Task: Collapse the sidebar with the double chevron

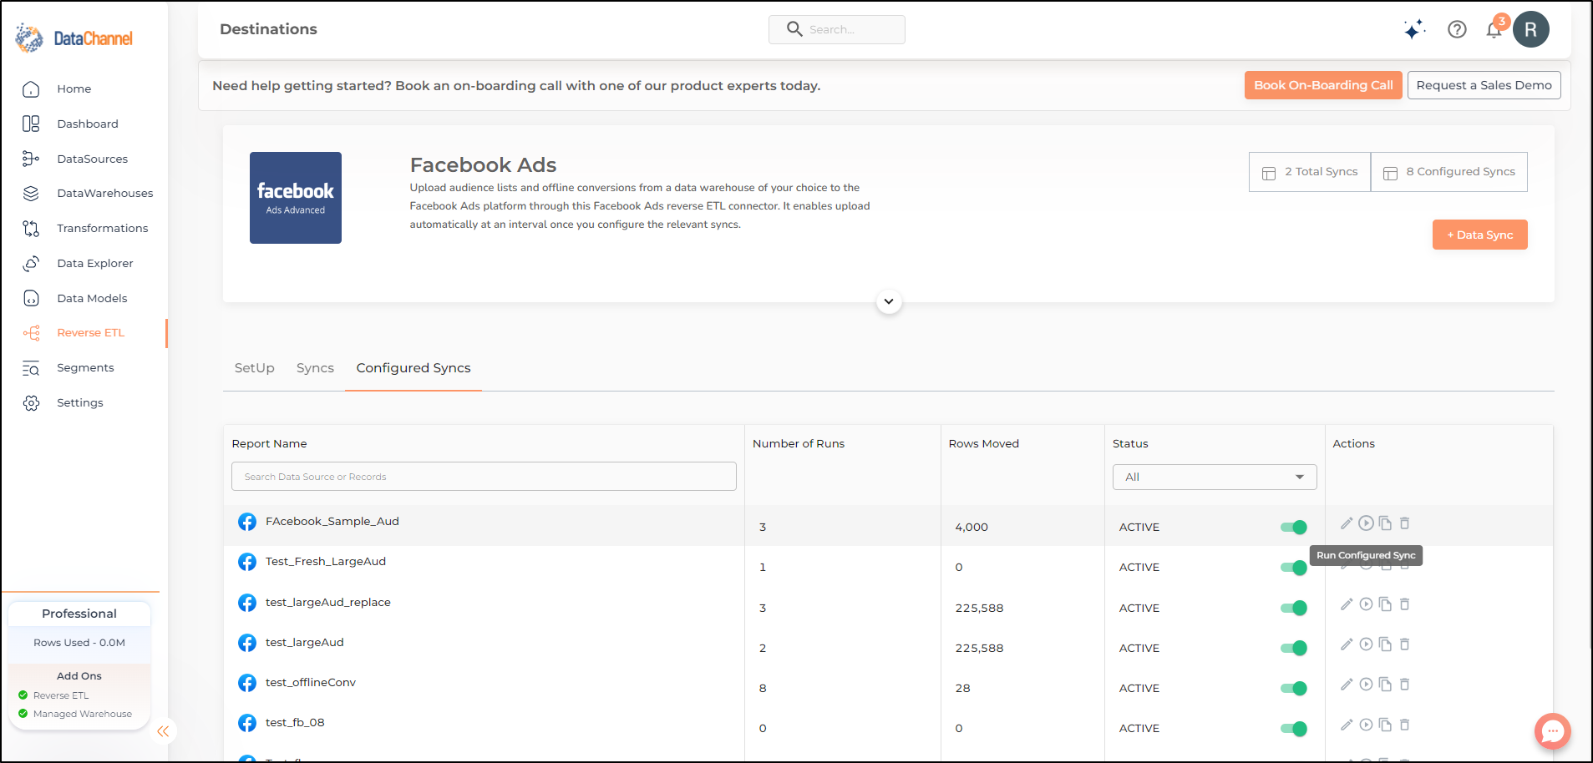Action: 163,731
